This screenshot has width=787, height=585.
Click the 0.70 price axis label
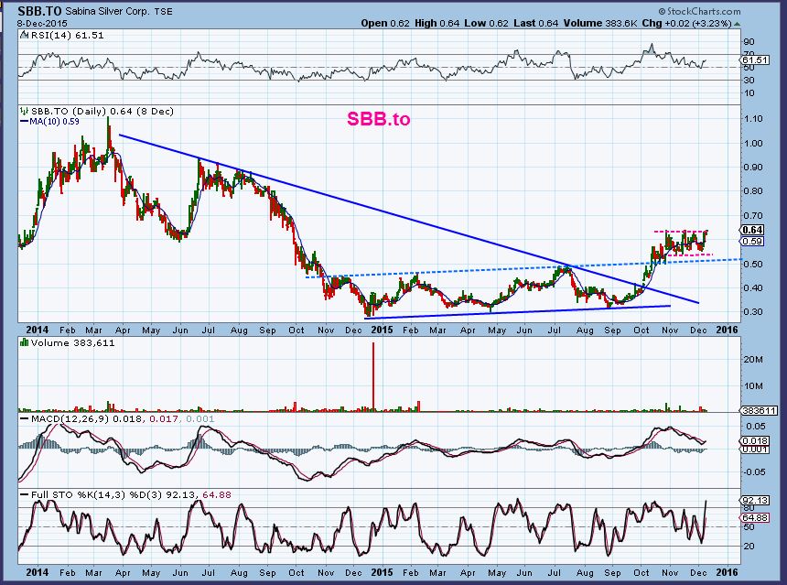coord(753,215)
